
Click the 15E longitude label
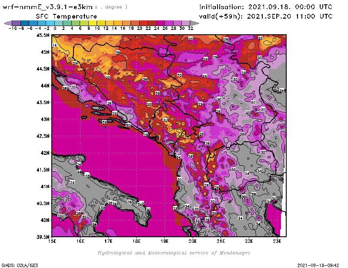tap(52, 241)
